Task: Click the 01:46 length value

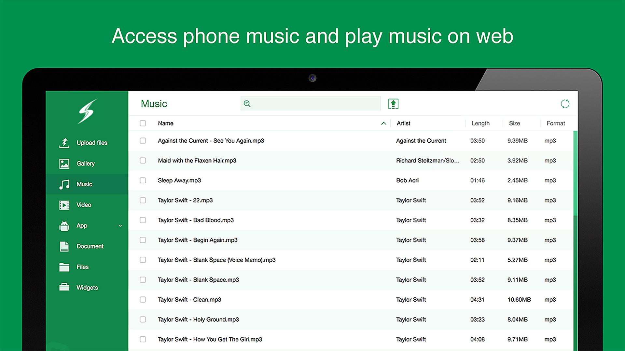Action: point(477,180)
